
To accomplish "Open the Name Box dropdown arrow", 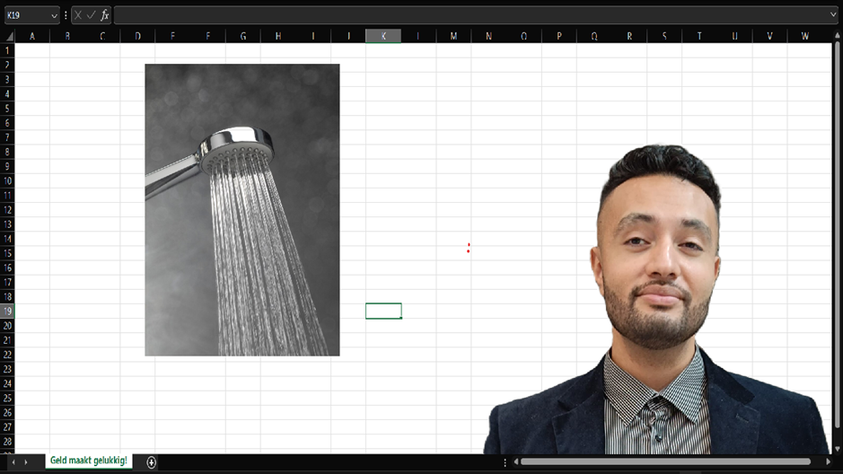I will pyautogui.click(x=54, y=15).
